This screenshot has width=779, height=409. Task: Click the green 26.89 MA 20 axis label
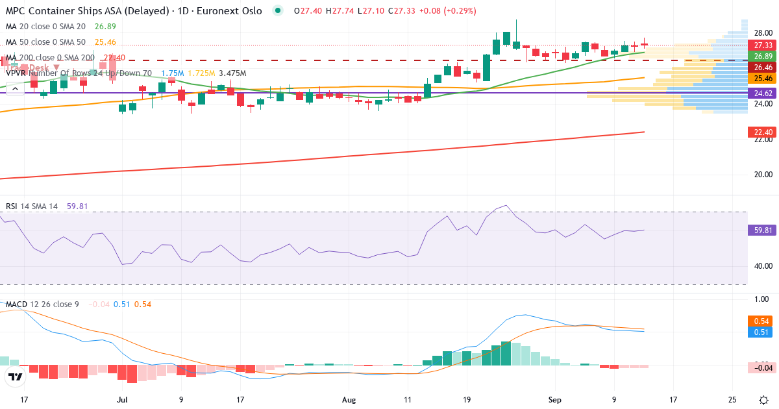(762, 56)
